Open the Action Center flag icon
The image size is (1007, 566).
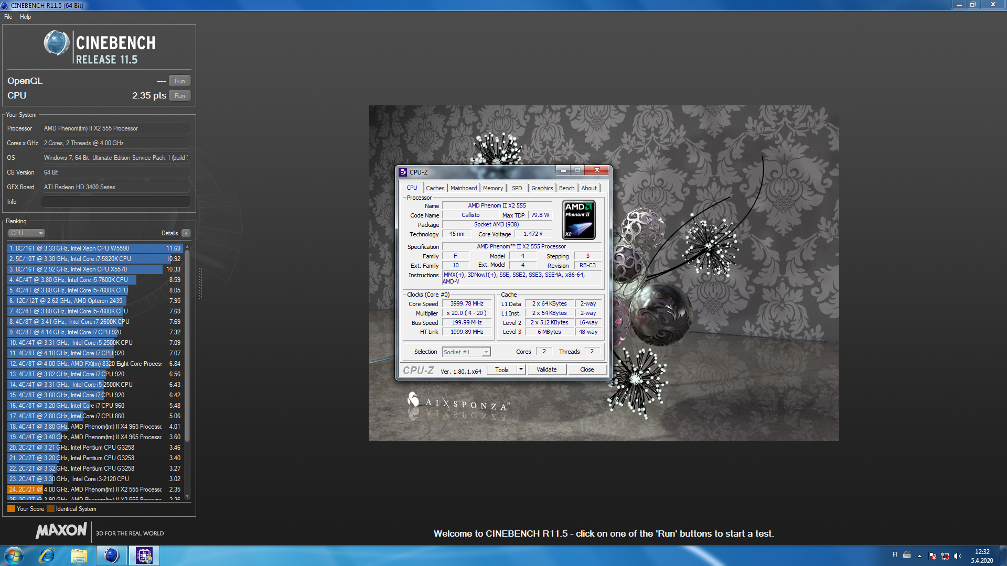pyautogui.click(x=932, y=556)
